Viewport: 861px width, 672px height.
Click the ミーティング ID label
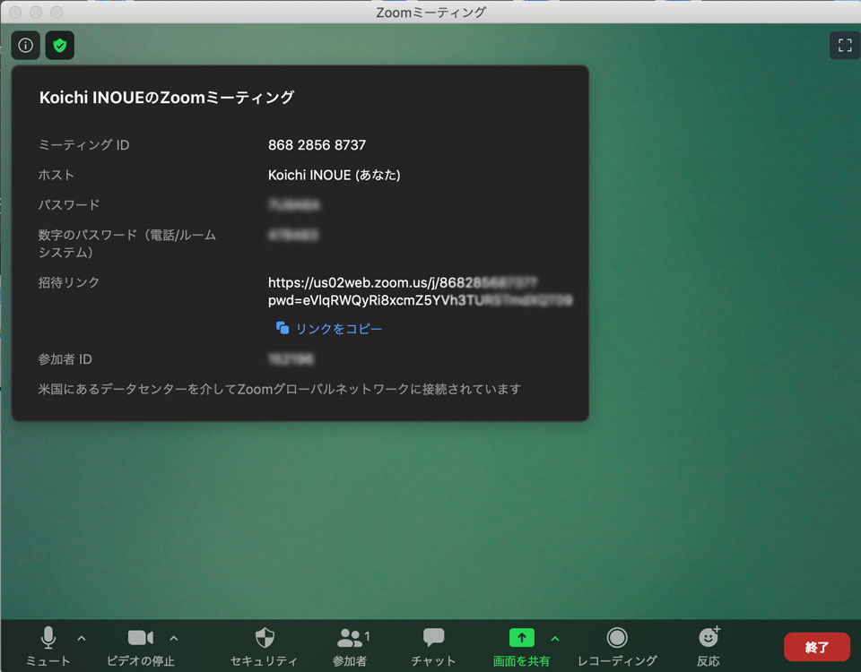[83, 145]
